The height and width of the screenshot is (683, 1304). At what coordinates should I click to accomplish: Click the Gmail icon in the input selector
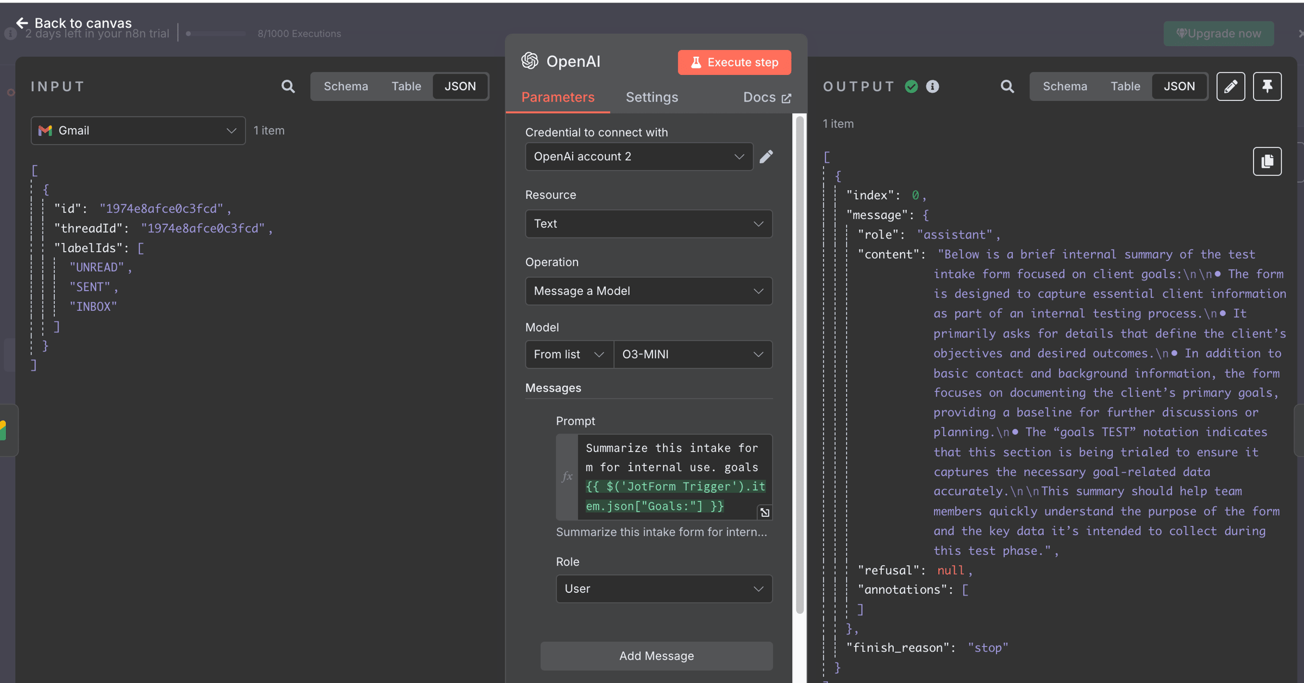click(x=45, y=130)
